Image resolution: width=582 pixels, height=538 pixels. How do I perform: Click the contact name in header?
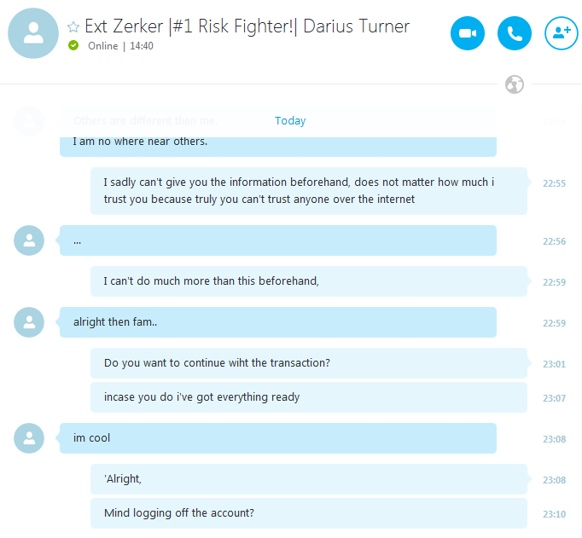pos(247,26)
